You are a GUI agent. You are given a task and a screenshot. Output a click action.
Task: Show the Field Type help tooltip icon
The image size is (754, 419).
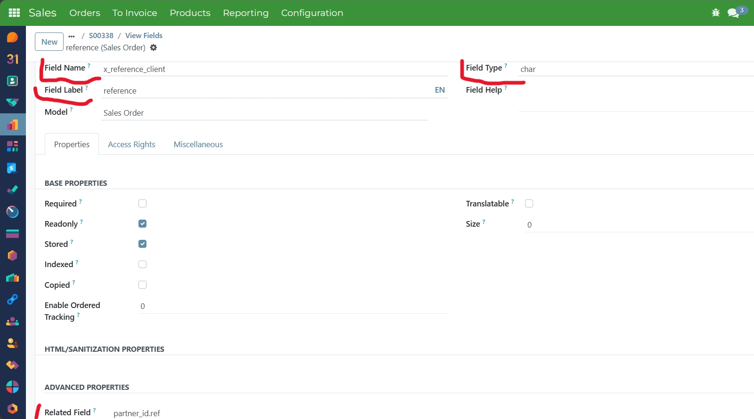coord(506,65)
